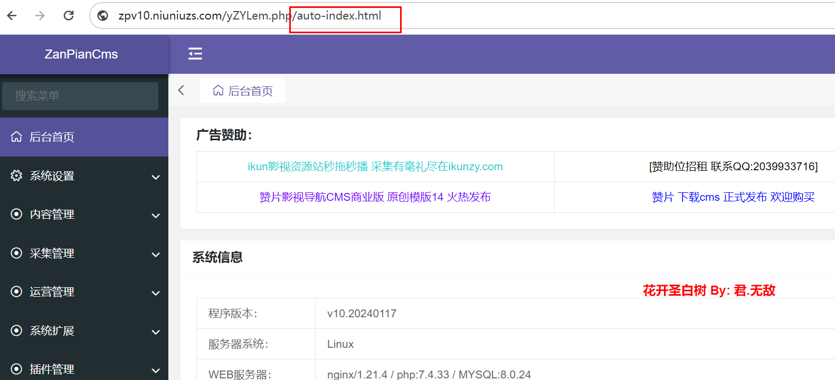The height and width of the screenshot is (380, 835).
Task: Open the 插件管理 menu label
Action: [52, 369]
